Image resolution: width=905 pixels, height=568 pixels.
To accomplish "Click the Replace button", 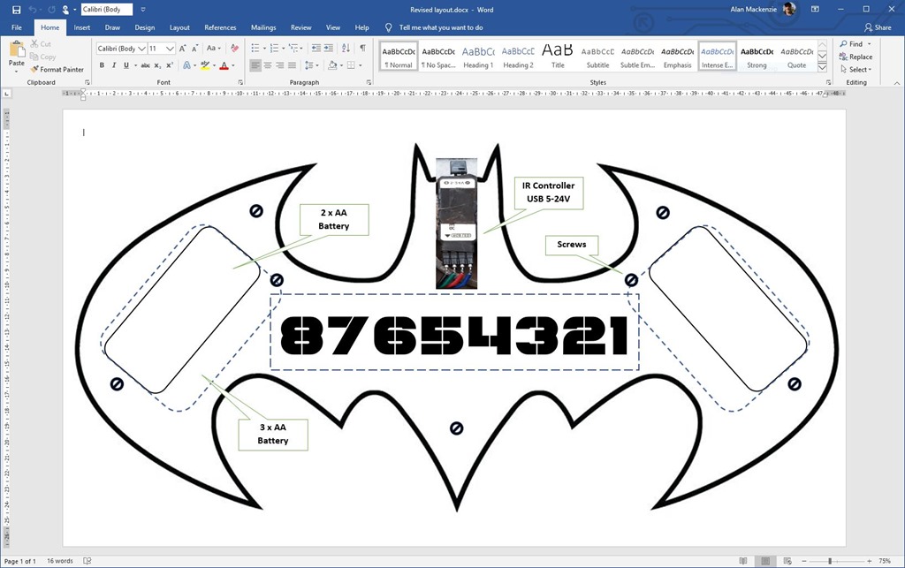I will pyautogui.click(x=856, y=57).
